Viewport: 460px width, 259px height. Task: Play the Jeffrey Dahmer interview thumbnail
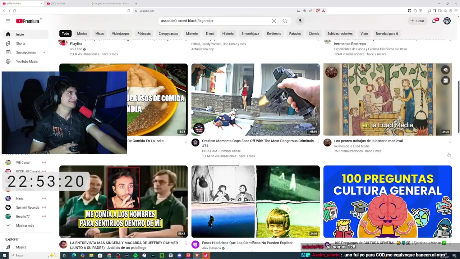123,201
